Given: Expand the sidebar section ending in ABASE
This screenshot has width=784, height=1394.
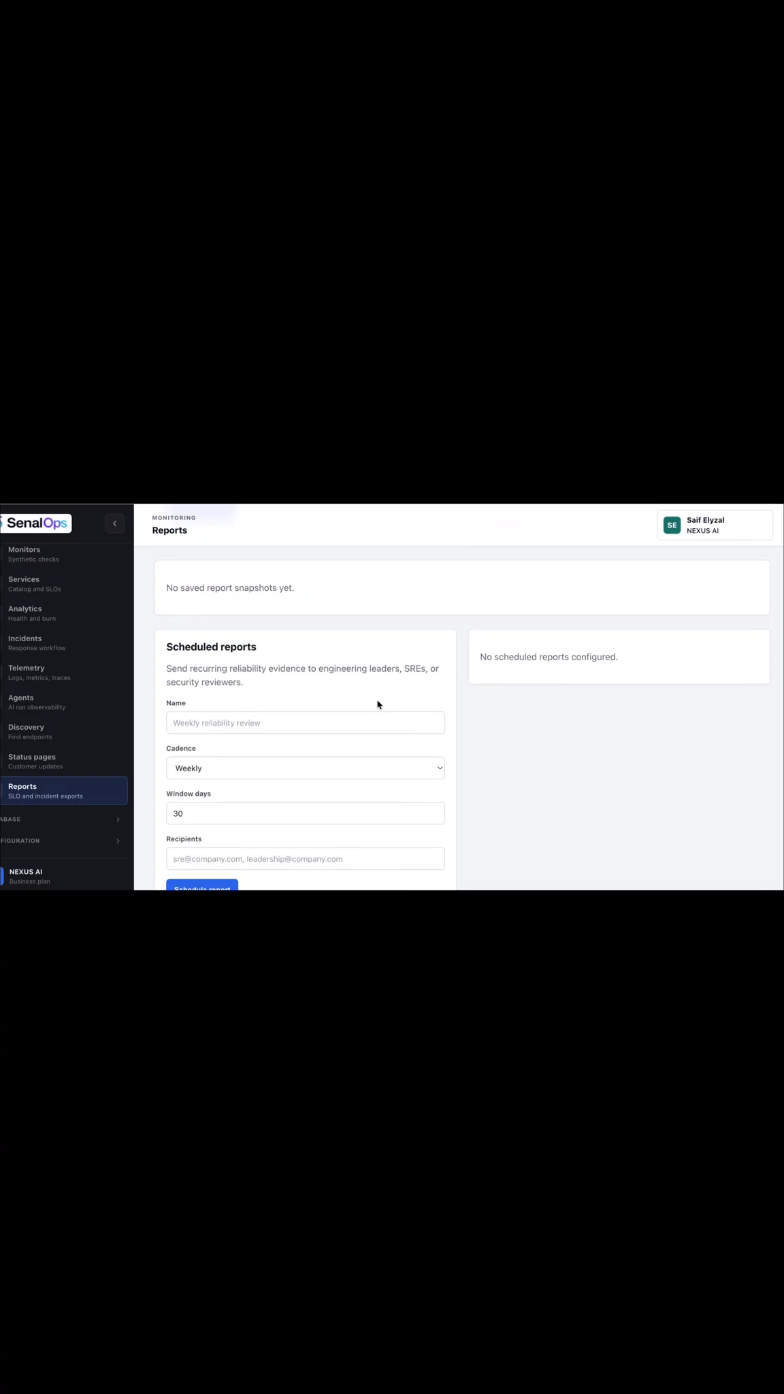Looking at the screenshot, I should 61,820.
